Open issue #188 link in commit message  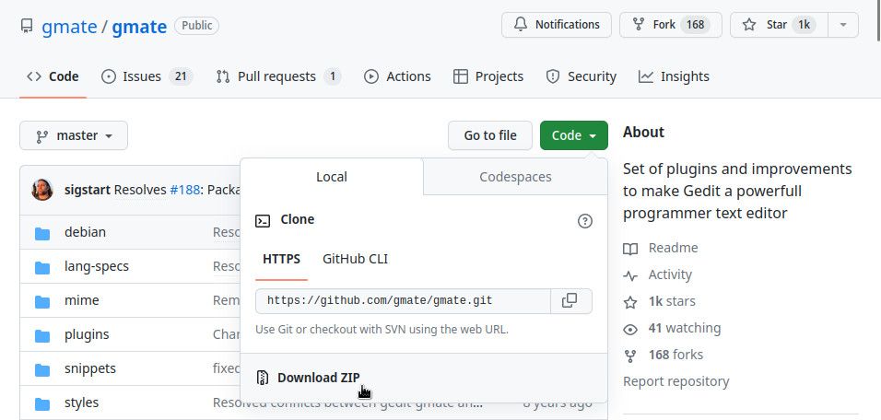185,190
